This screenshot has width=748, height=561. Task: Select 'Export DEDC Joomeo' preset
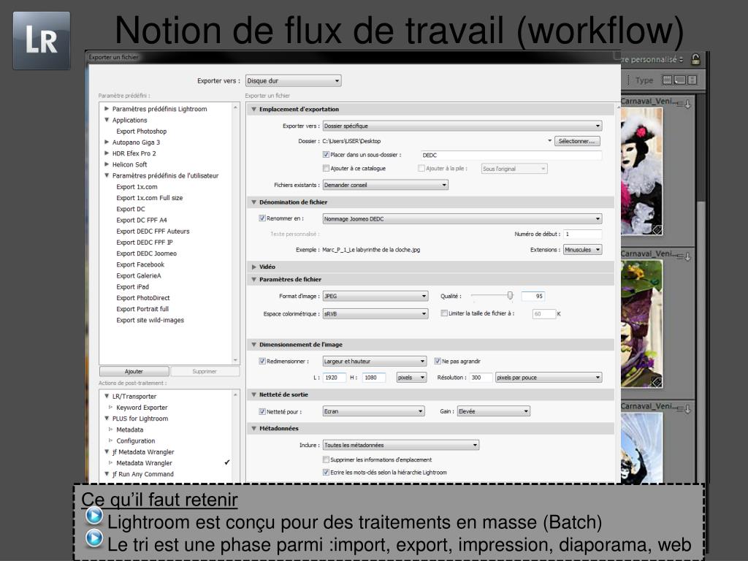146,253
